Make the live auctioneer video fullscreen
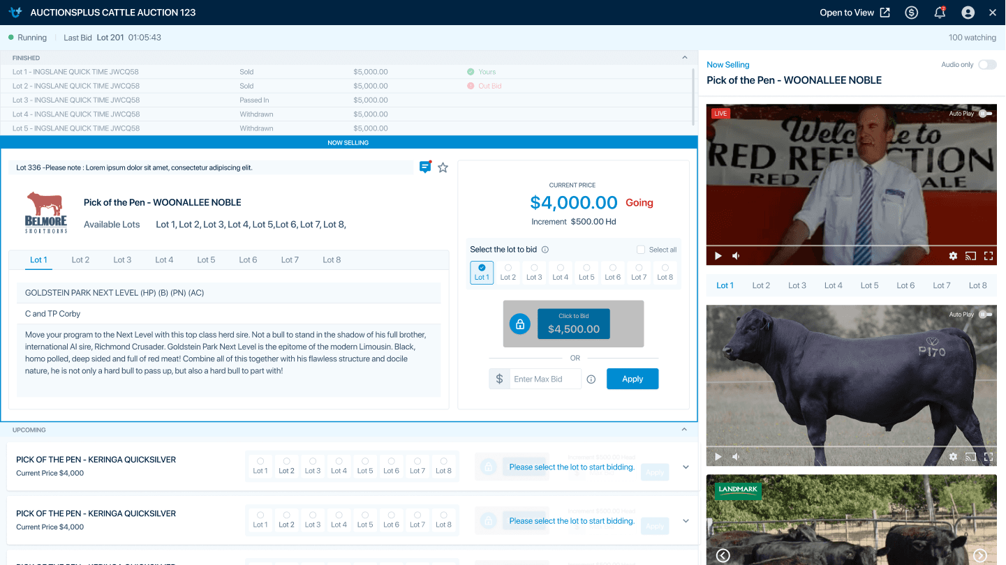 click(x=989, y=256)
